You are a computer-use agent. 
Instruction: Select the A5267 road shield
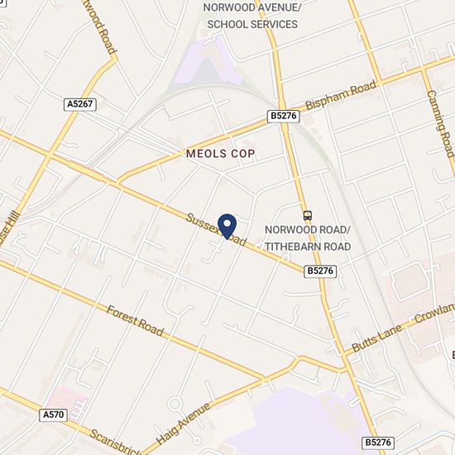click(80, 104)
